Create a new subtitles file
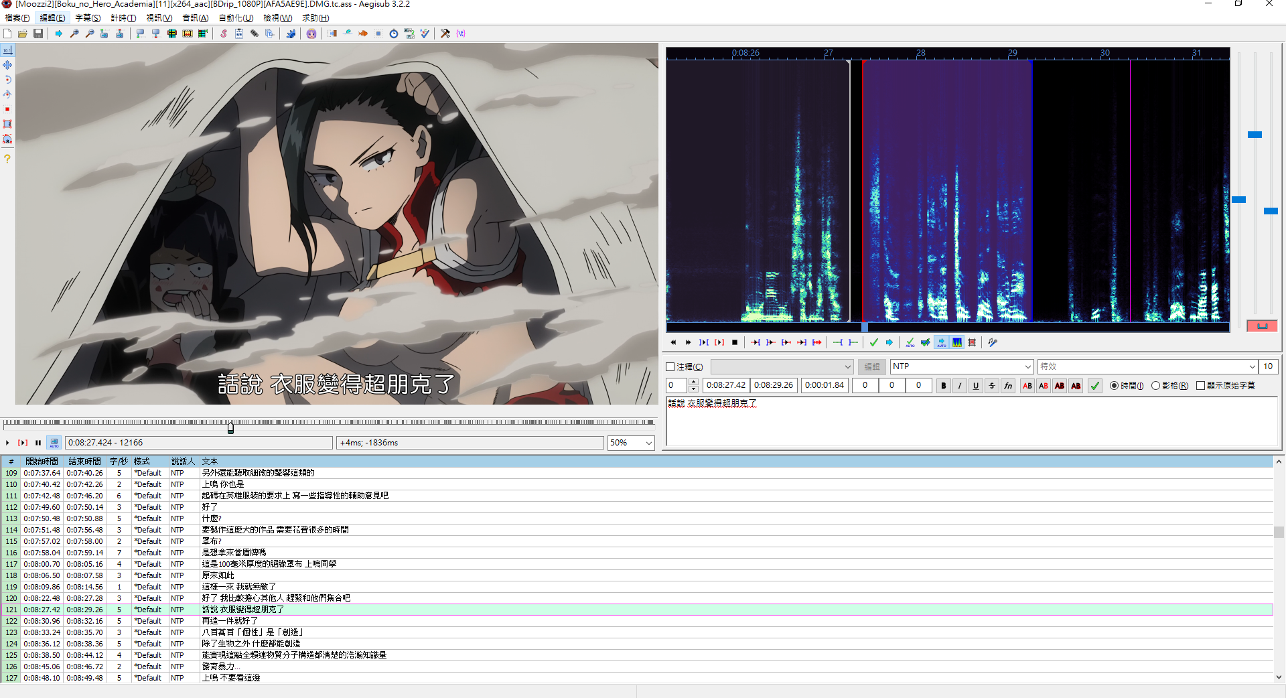Screen dimensions: 1286x698 7,33
